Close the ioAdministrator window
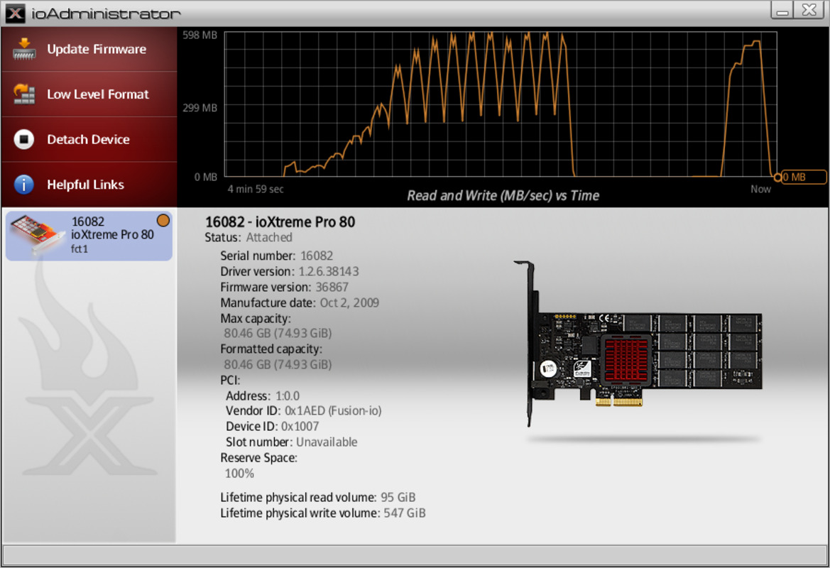This screenshot has height=568, width=830. [x=808, y=11]
